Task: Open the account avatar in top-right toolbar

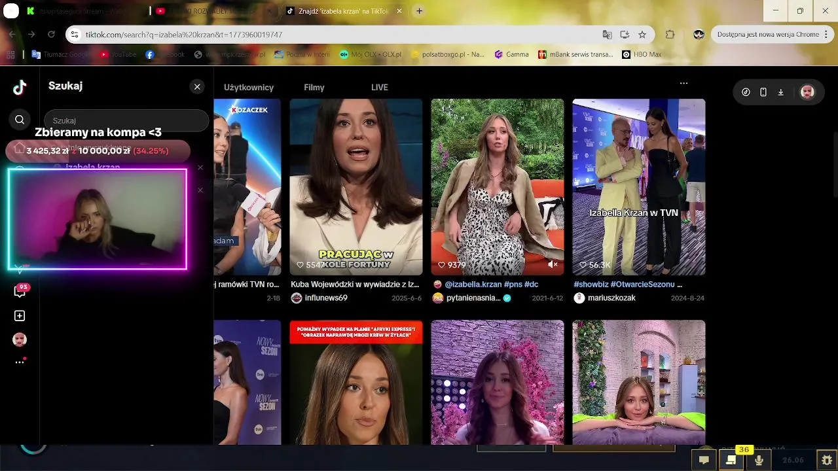Action: [x=807, y=92]
